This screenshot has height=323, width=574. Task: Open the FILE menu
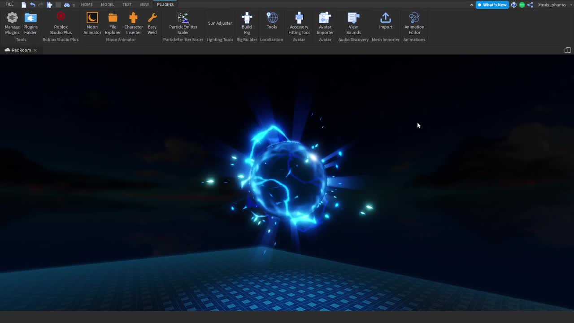pos(9,4)
